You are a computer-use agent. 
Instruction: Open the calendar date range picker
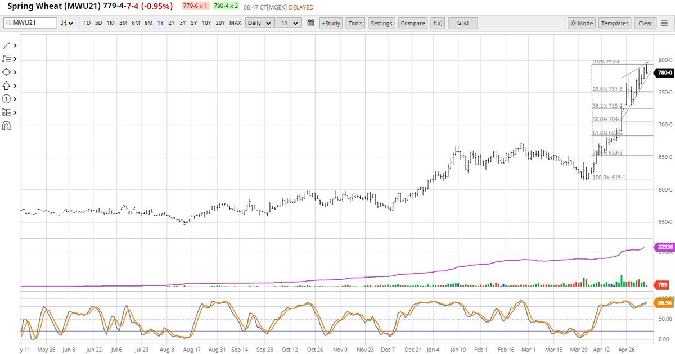[310, 23]
